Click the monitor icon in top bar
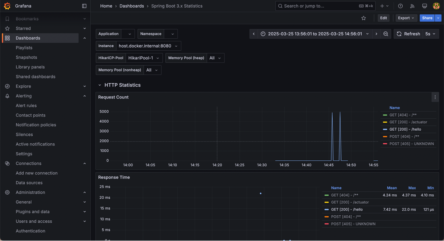This screenshot has width=444, height=241. pyautogui.click(x=424, y=6)
